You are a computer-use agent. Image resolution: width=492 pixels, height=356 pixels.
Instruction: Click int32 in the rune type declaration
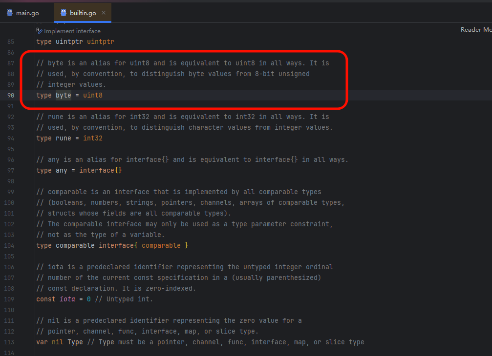[93, 138]
